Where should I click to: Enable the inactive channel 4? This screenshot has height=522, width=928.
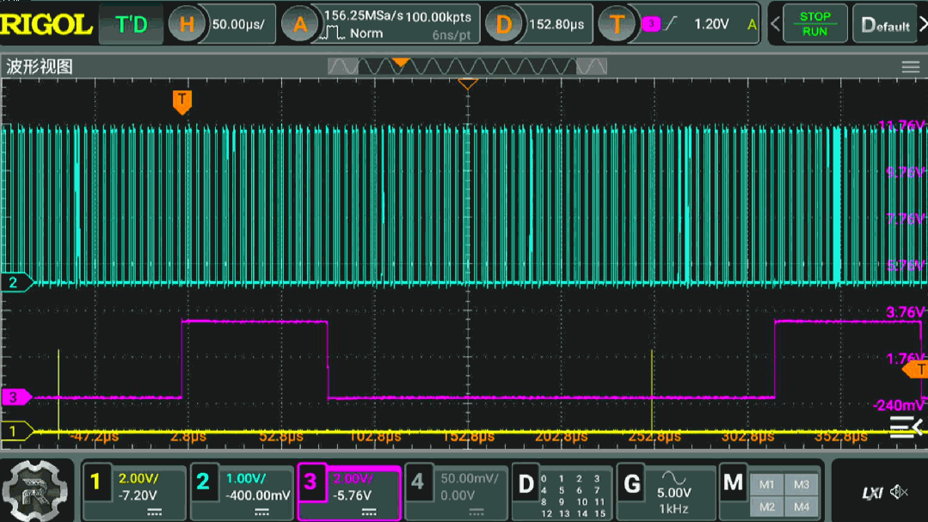[418, 483]
